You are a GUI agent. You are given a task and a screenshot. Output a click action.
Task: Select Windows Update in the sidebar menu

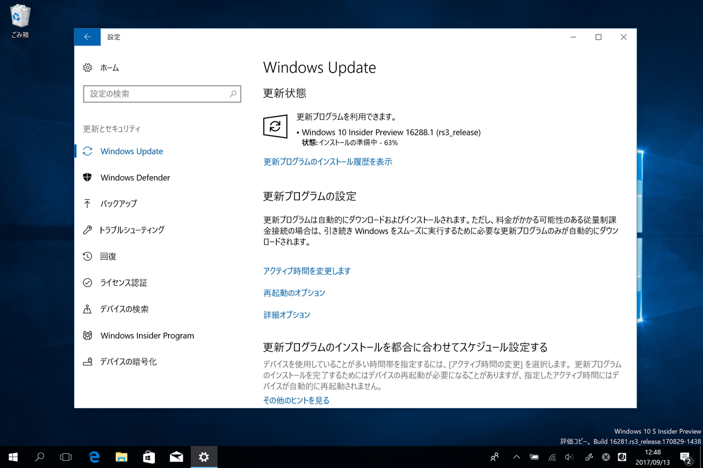132,151
